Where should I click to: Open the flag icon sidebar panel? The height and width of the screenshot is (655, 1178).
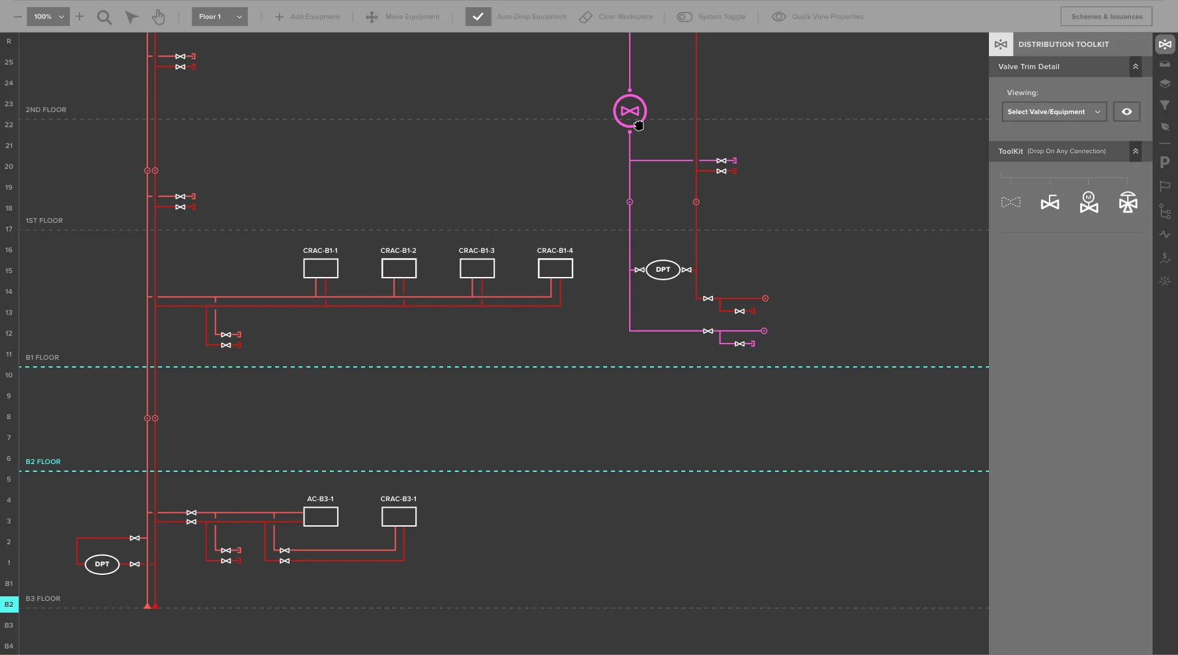click(1165, 186)
